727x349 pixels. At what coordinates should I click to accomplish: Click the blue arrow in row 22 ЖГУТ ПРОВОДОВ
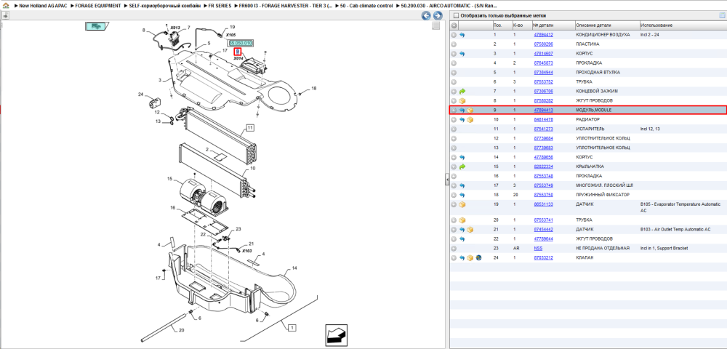[462, 238]
